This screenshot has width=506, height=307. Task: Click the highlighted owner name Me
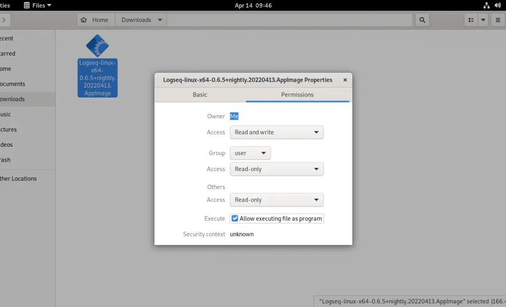[234, 116]
